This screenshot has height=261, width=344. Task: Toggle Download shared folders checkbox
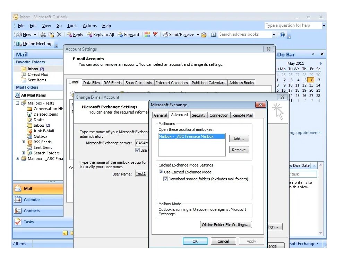[x=166, y=179]
